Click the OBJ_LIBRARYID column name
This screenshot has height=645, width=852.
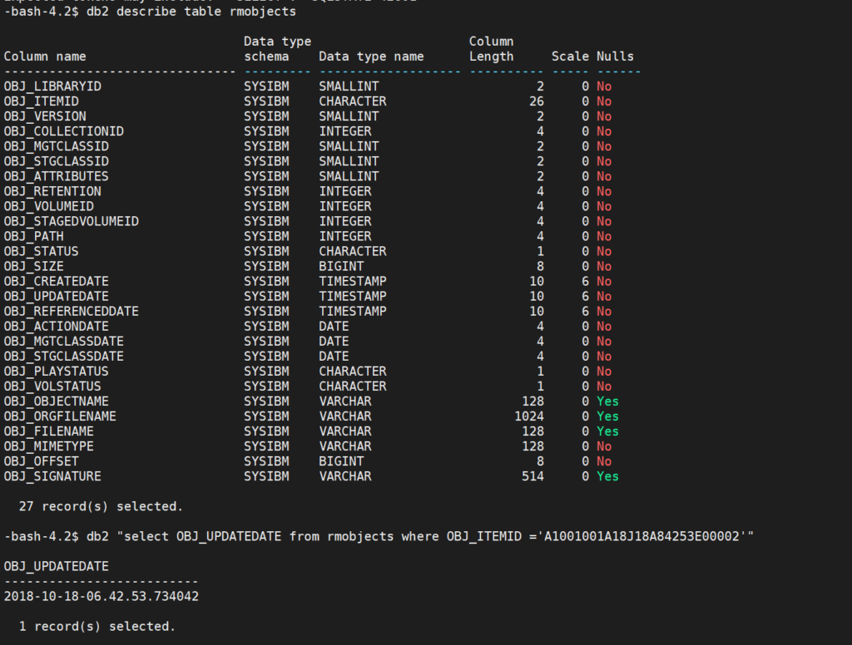point(52,86)
